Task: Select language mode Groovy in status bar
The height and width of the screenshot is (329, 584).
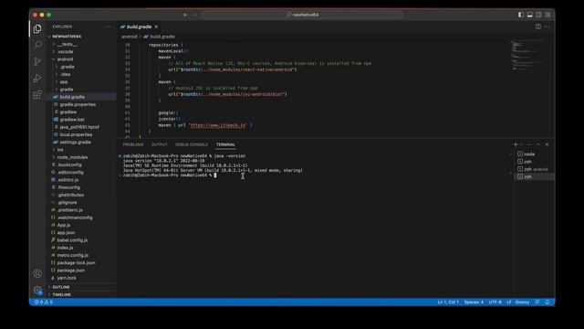Action: 522,302
